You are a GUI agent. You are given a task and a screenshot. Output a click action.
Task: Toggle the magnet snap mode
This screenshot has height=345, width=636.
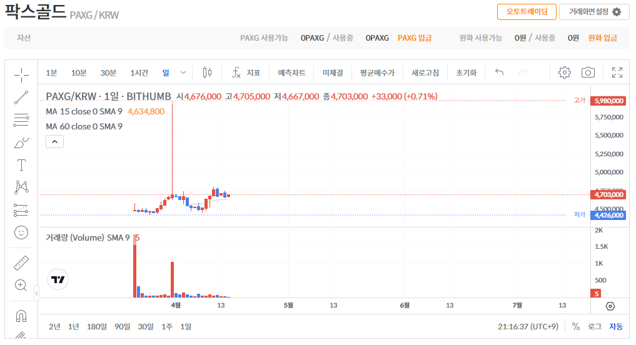(x=21, y=316)
